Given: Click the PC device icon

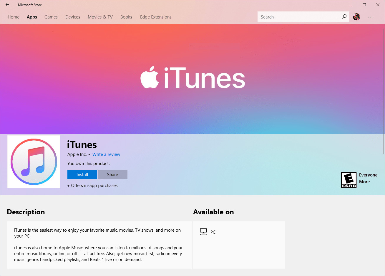Looking at the screenshot, I should pos(203,232).
